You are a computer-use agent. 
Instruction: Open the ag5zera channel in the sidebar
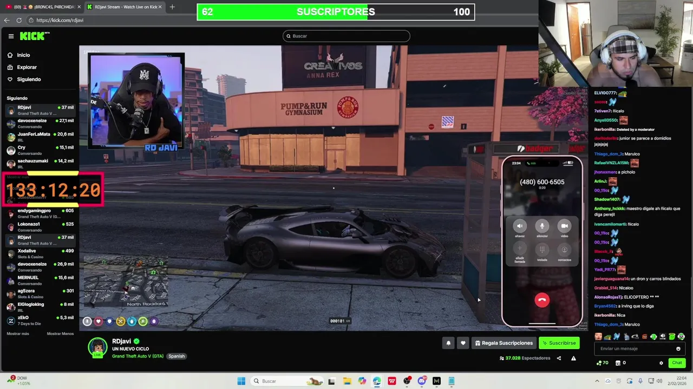(40, 294)
